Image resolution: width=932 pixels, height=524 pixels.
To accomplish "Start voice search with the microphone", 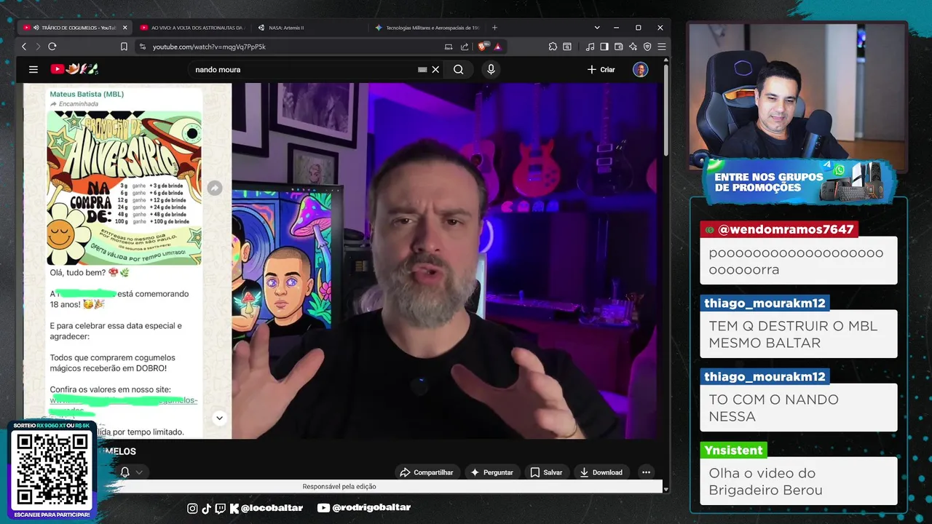I will (x=491, y=69).
